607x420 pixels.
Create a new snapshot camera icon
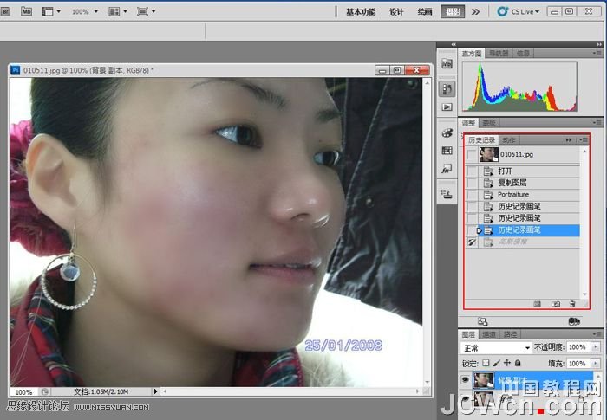point(556,304)
